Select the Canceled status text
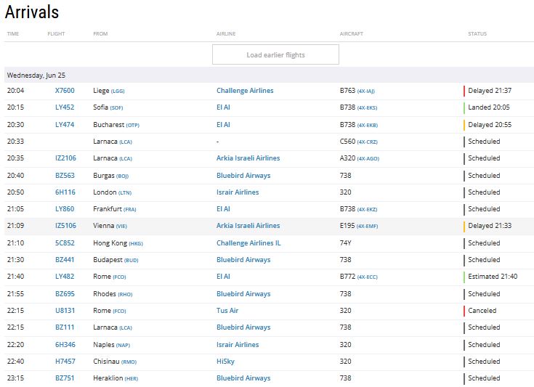The width and height of the screenshot is (534, 387). pyautogui.click(x=482, y=310)
